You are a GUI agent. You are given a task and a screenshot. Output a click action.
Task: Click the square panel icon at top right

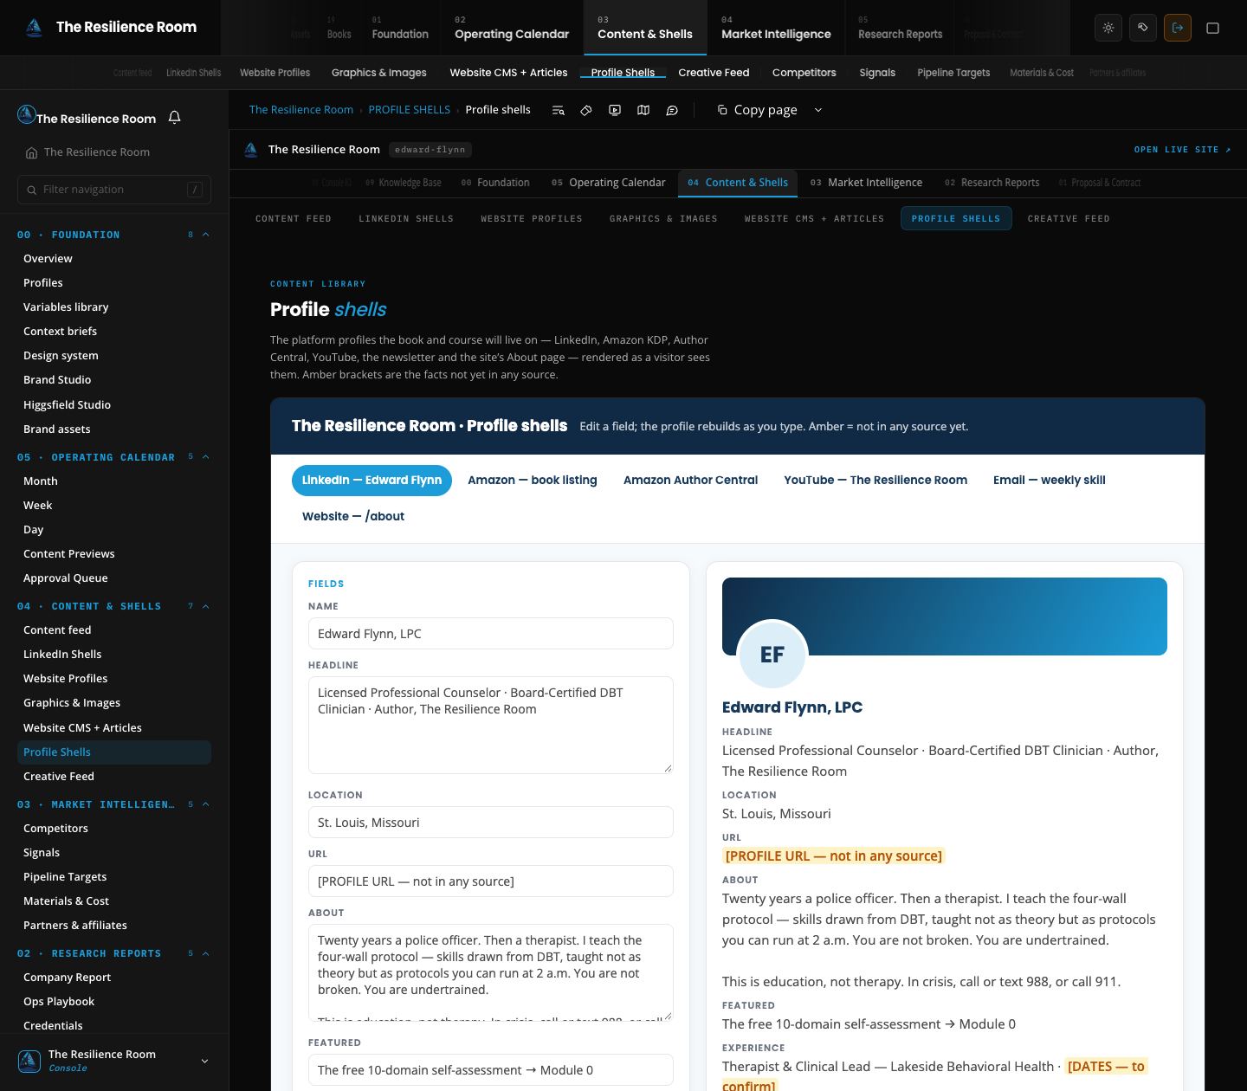coord(1212,28)
